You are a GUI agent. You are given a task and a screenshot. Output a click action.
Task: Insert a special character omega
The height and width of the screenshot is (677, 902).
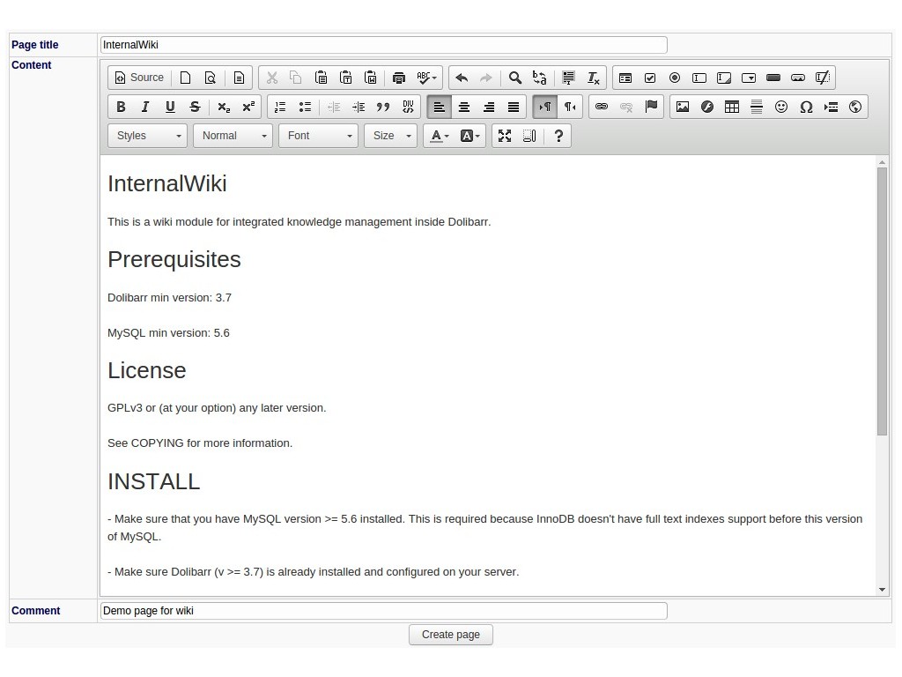coord(806,107)
